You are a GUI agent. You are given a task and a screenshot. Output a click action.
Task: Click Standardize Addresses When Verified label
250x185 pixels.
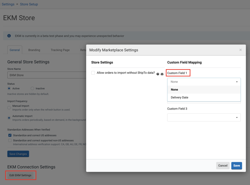point(28,130)
